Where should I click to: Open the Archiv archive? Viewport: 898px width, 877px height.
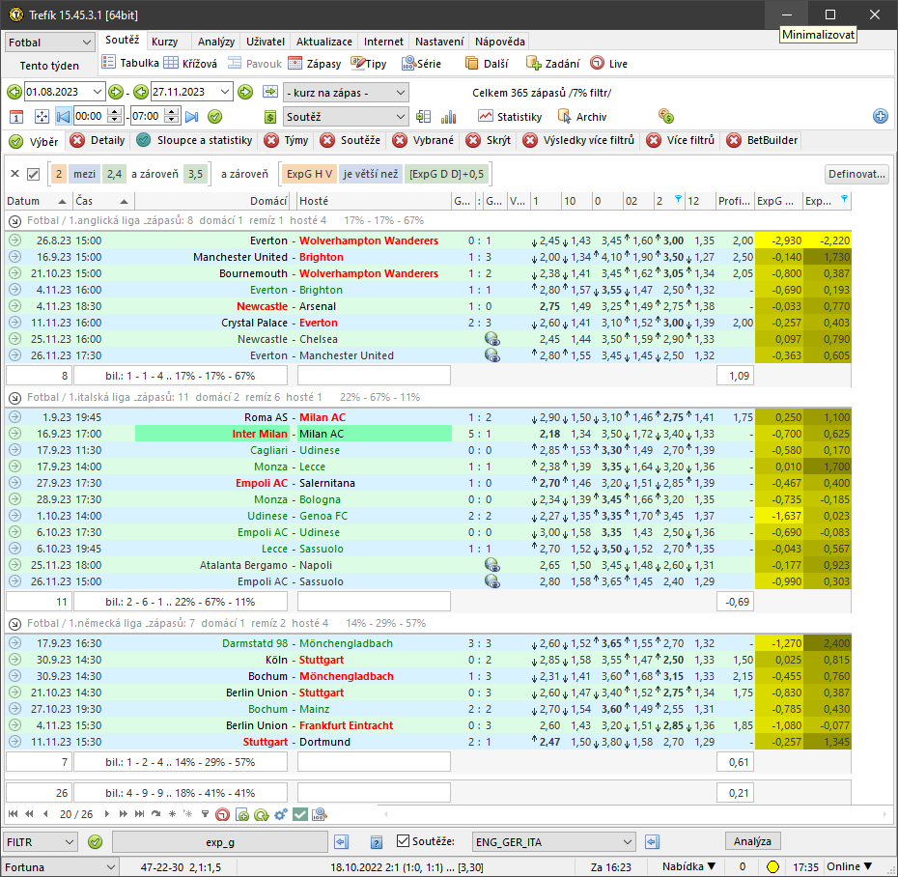click(x=582, y=117)
